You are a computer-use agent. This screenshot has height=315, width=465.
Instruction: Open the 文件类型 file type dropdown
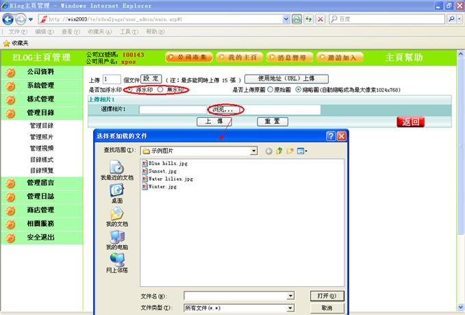(x=290, y=308)
